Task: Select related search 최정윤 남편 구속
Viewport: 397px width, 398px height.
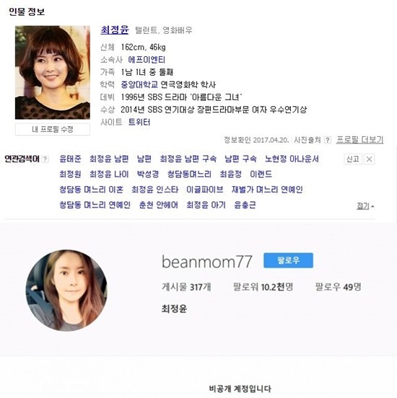Action: [188, 159]
